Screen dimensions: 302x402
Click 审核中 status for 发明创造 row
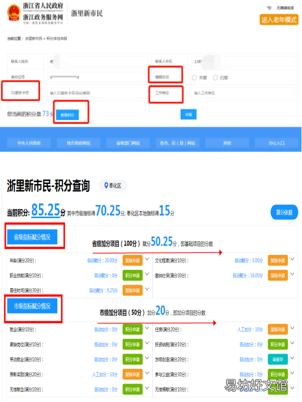click(278, 359)
